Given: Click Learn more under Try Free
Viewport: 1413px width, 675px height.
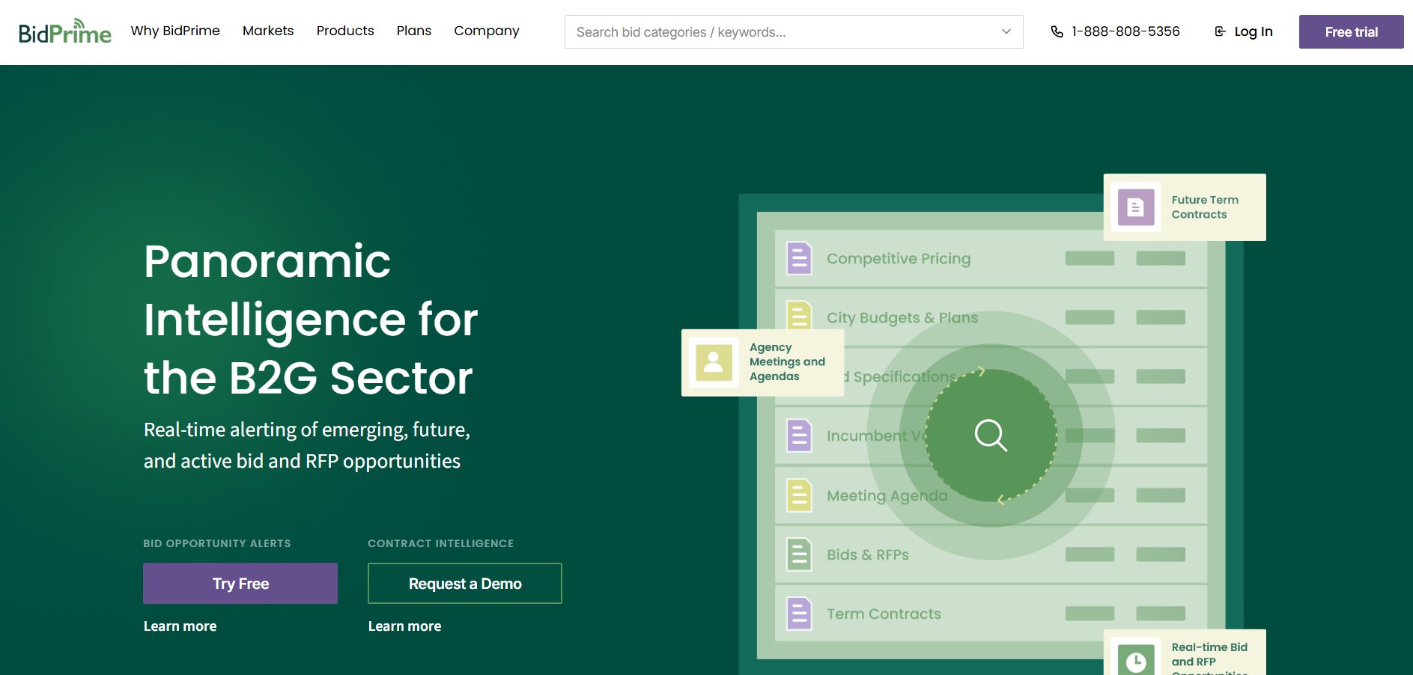Looking at the screenshot, I should click(x=180, y=626).
